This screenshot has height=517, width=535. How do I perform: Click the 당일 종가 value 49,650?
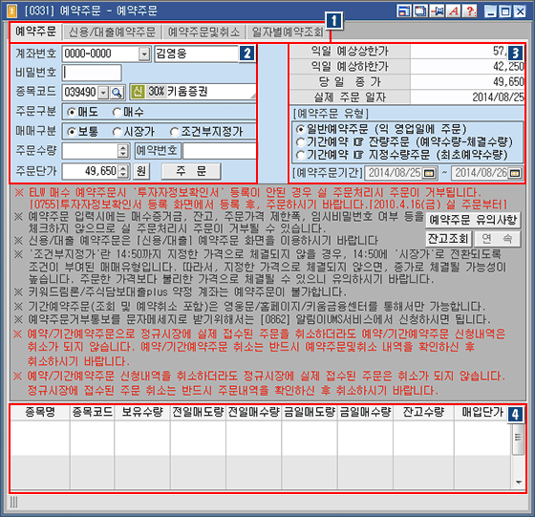[508, 82]
